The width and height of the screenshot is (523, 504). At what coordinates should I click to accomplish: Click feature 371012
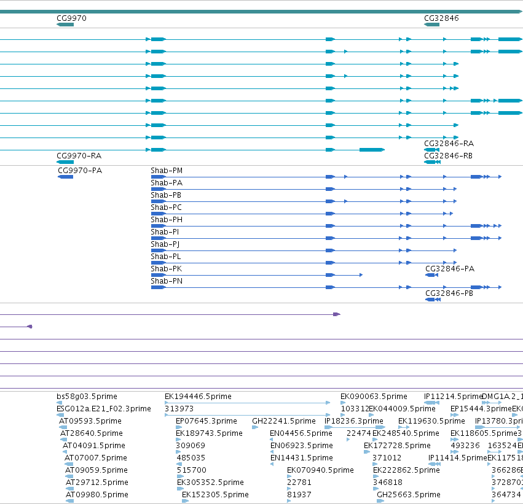[387, 458]
